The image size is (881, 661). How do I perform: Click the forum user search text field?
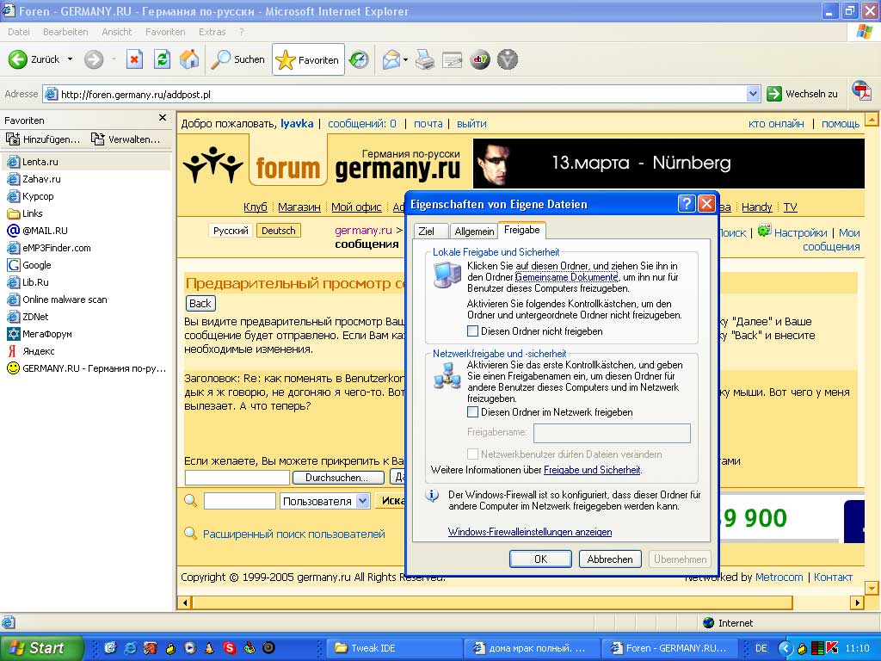[x=239, y=501]
